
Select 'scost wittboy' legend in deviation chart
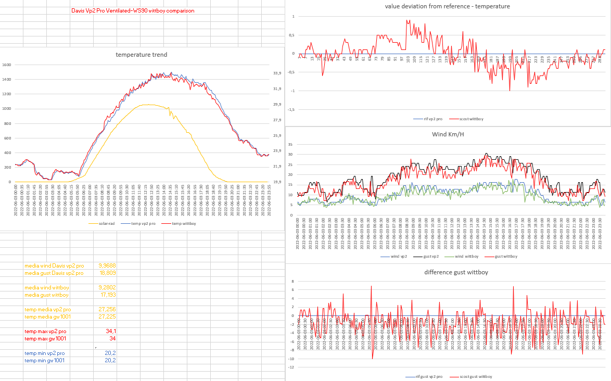[x=468, y=119]
